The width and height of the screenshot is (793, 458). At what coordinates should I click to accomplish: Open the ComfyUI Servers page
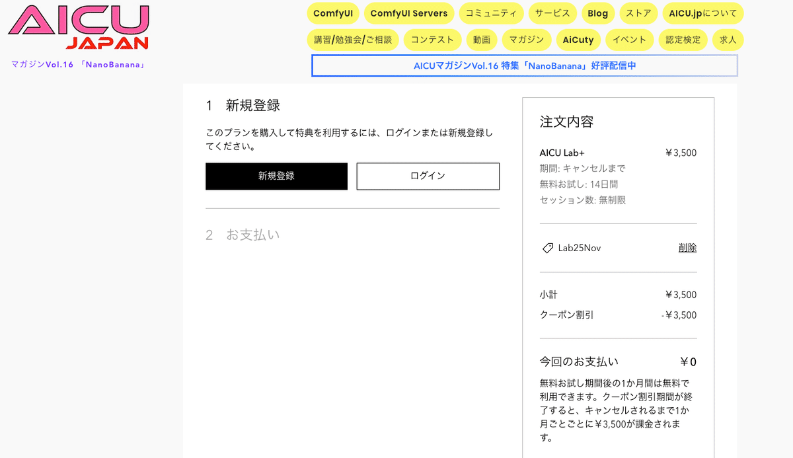pyautogui.click(x=409, y=13)
